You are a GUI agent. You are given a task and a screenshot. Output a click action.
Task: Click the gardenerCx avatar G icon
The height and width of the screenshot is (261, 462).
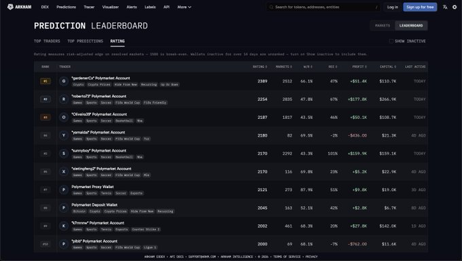click(64, 81)
